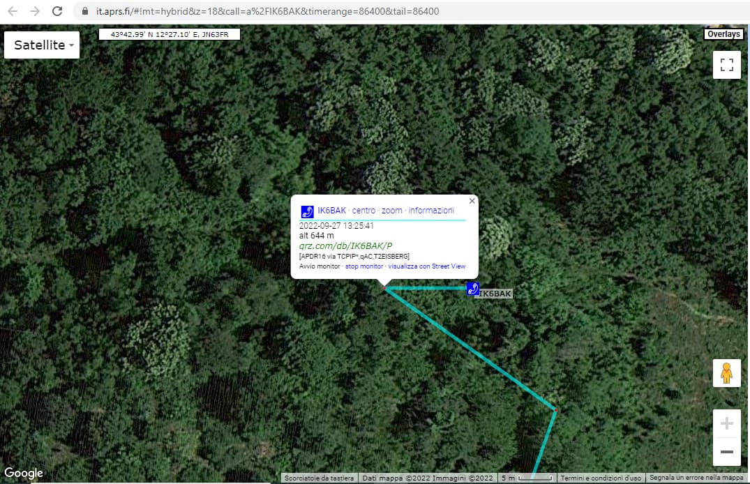Click the Street View pegman icon
Image resolution: width=750 pixels, height=484 pixels.
pyautogui.click(x=726, y=373)
